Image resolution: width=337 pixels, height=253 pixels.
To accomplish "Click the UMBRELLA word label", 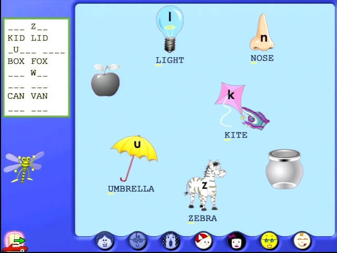I will (131, 189).
